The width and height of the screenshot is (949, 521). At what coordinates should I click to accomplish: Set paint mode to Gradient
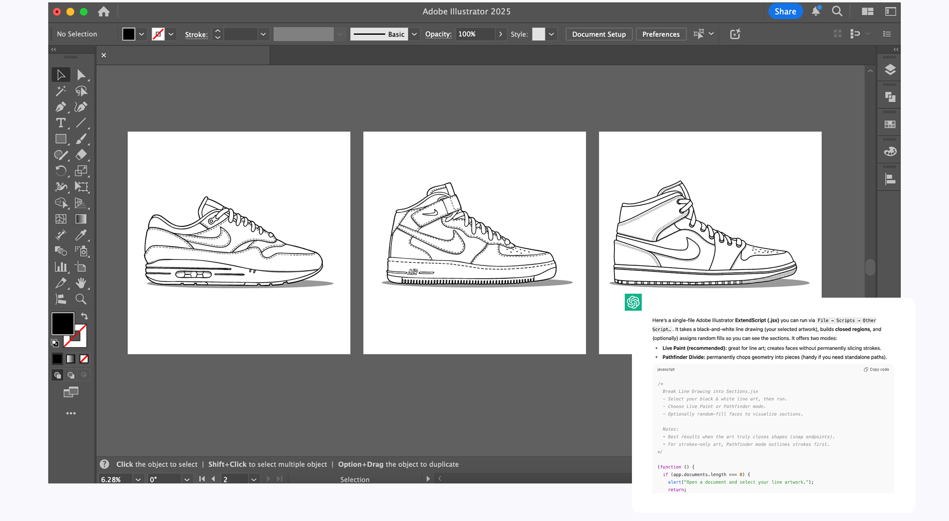(71, 359)
